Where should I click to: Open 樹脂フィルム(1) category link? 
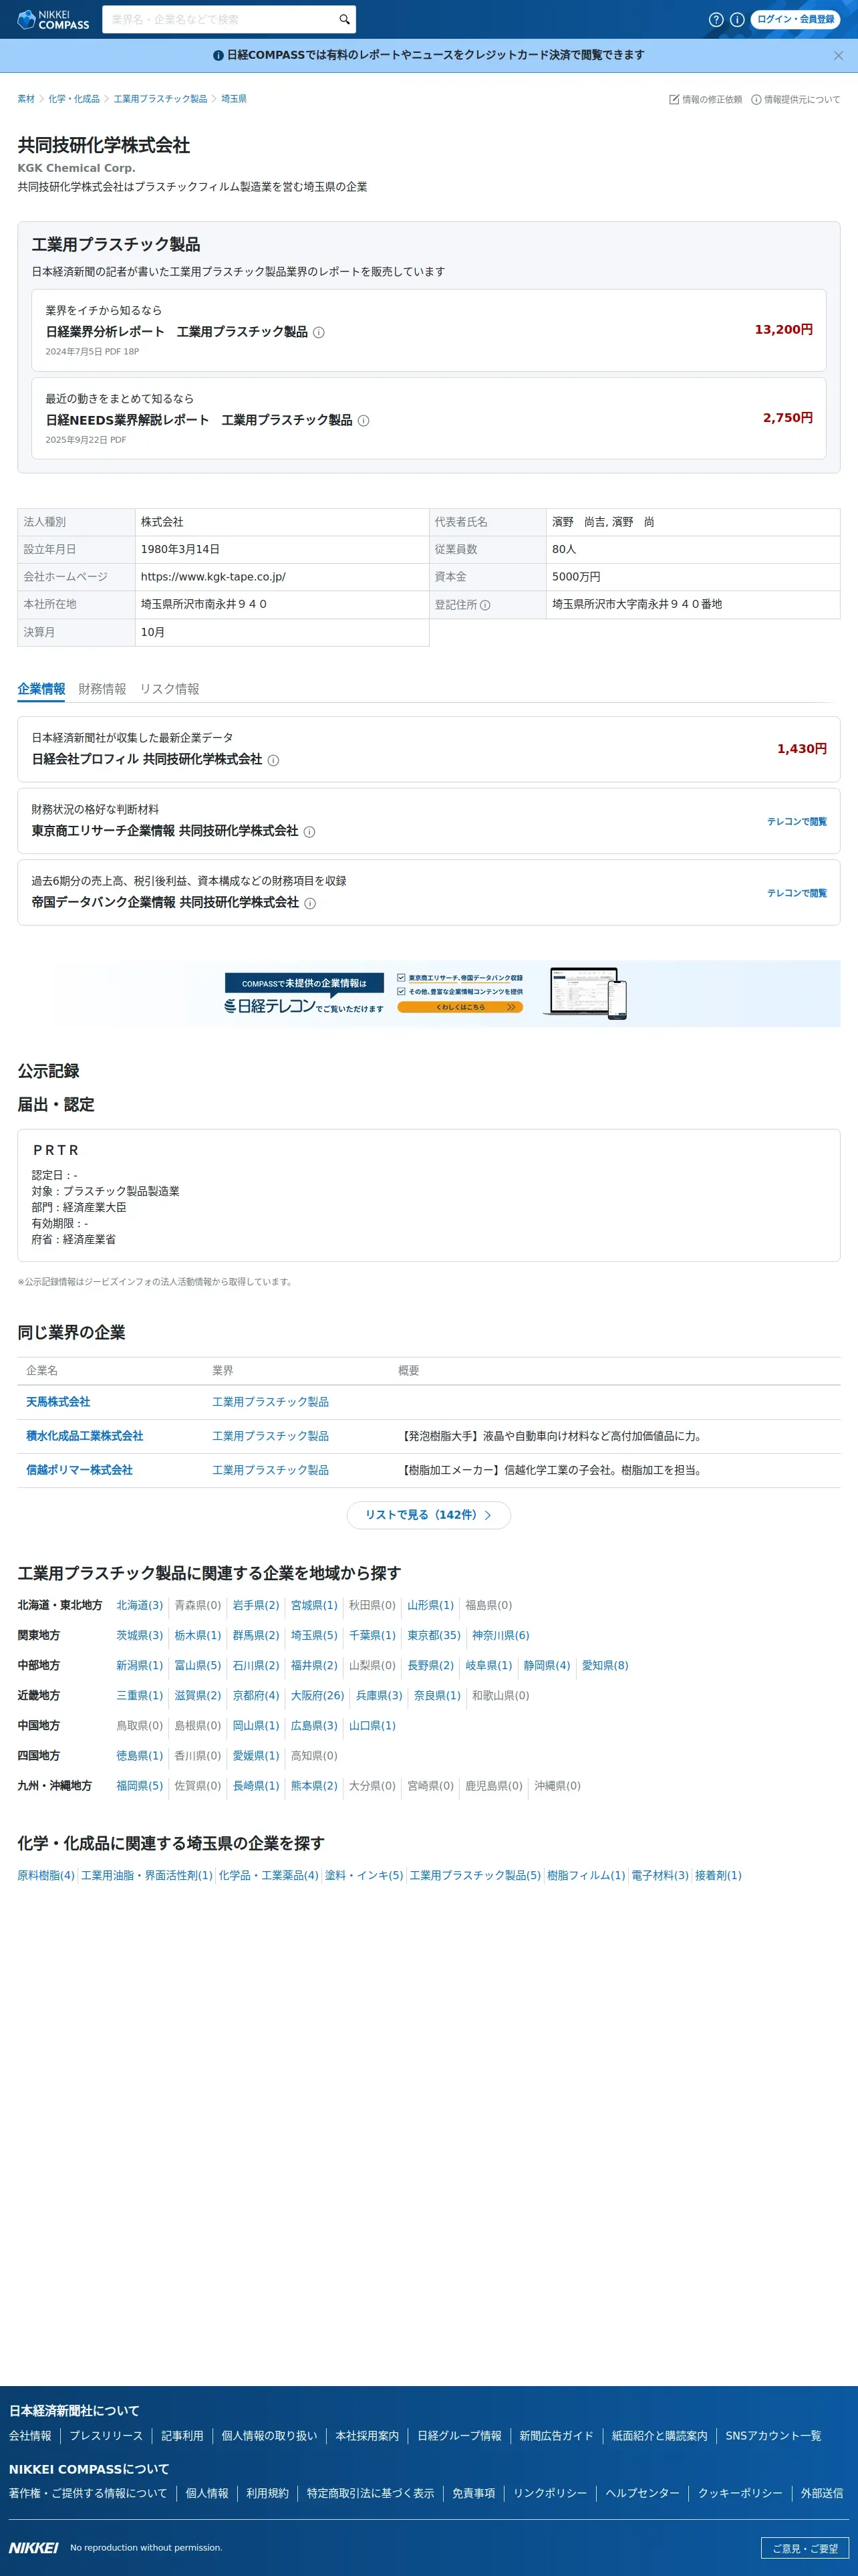[586, 1875]
